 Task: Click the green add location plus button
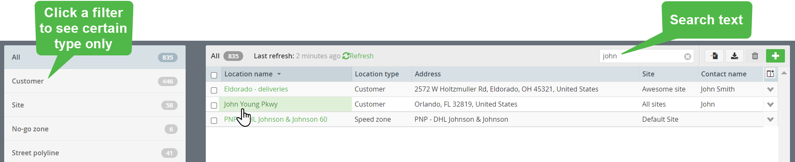click(775, 56)
